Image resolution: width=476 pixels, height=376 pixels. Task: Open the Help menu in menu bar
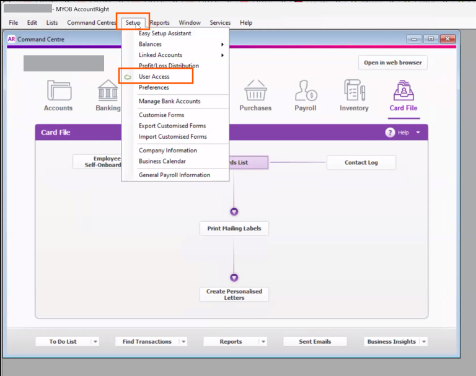coord(246,23)
